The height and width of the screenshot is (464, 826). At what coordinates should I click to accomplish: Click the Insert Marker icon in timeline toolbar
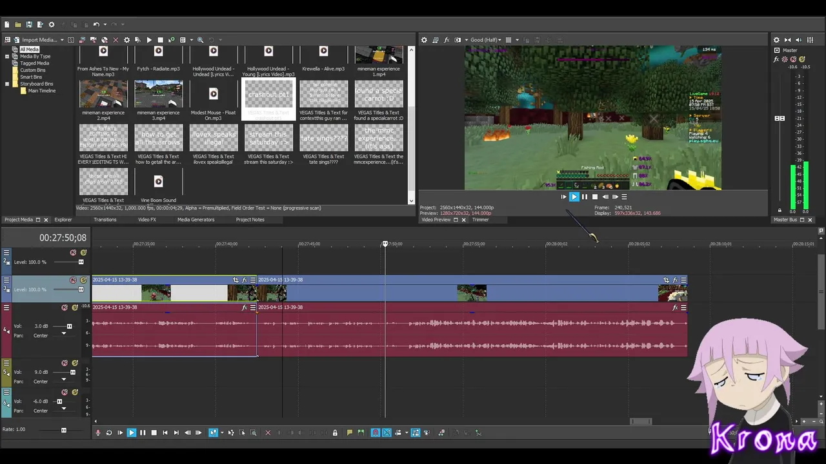[x=350, y=432]
